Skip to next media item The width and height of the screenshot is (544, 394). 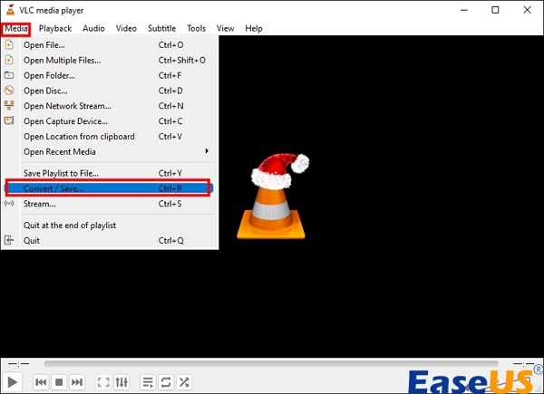(77, 382)
